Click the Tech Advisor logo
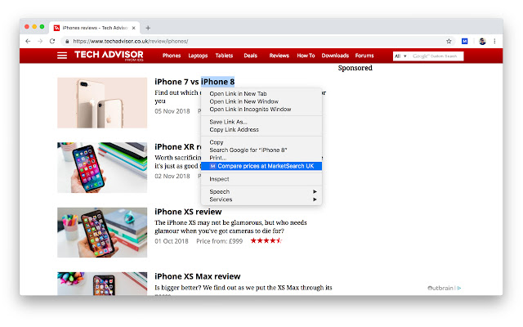 [109, 56]
